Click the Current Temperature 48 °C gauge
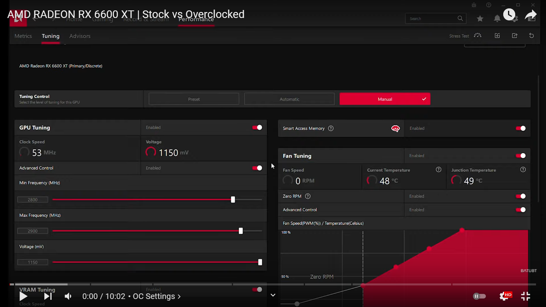546x307 pixels. pyautogui.click(x=372, y=181)
